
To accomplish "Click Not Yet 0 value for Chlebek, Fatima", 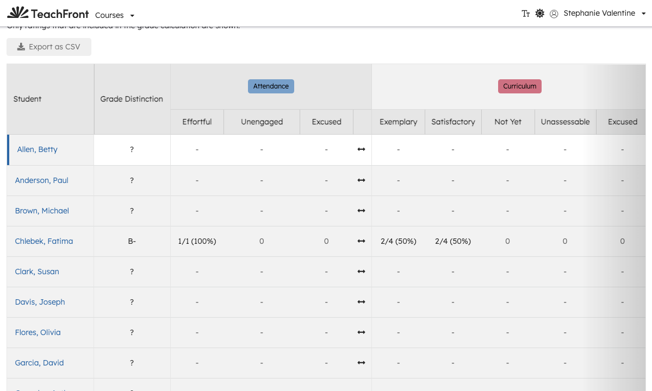I will click(507, 241).
